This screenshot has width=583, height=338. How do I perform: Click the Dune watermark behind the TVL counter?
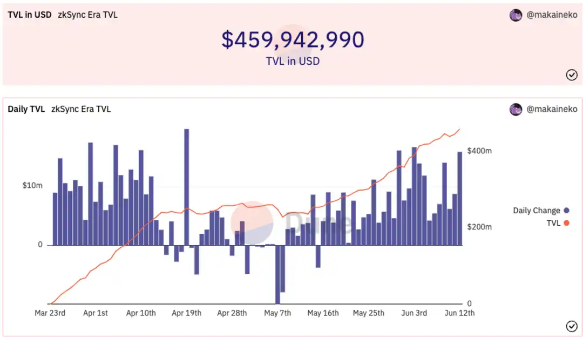[293, 41]
